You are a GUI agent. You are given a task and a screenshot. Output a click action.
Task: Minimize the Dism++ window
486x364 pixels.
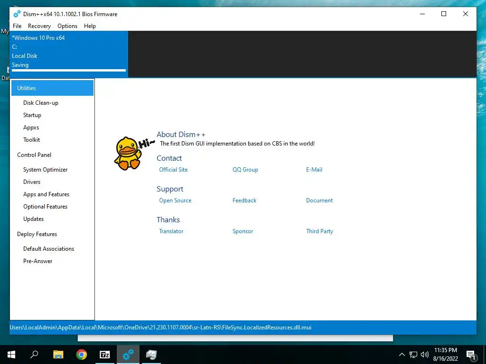pos(422,14)
